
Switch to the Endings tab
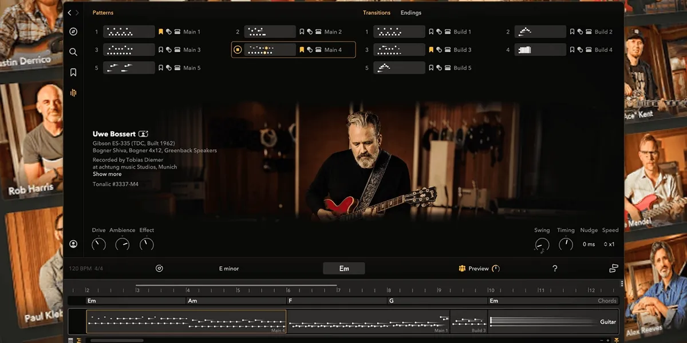click(x=410, y=13)
